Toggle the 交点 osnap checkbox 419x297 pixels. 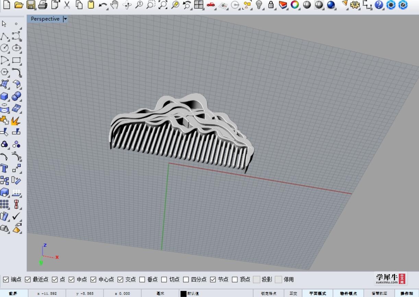pyautogui.click(x=120, y=279)
